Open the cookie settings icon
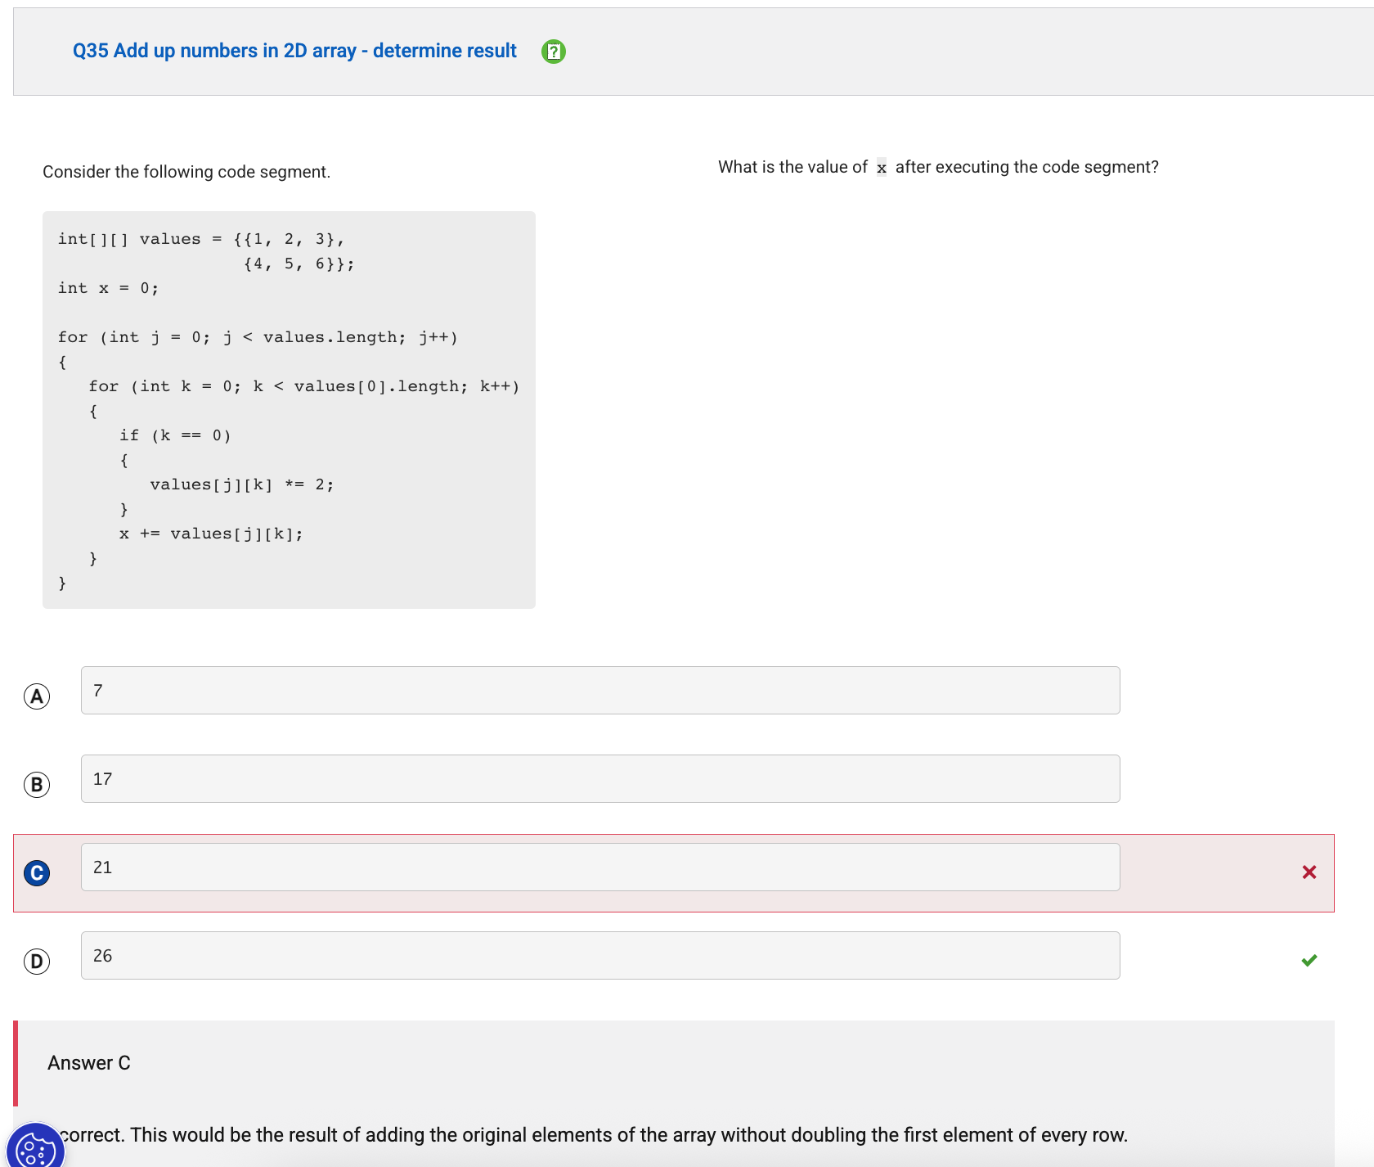The image size is (1374, 1167). point(35,1149)
